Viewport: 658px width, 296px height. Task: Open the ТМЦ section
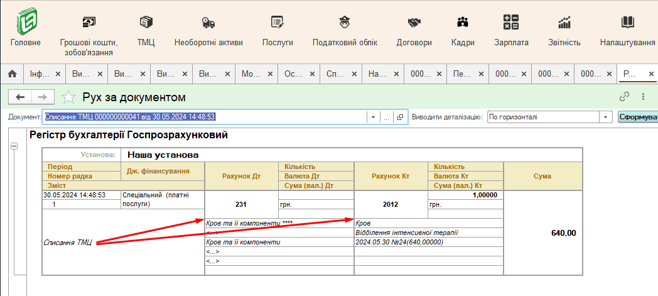(146, 23)
